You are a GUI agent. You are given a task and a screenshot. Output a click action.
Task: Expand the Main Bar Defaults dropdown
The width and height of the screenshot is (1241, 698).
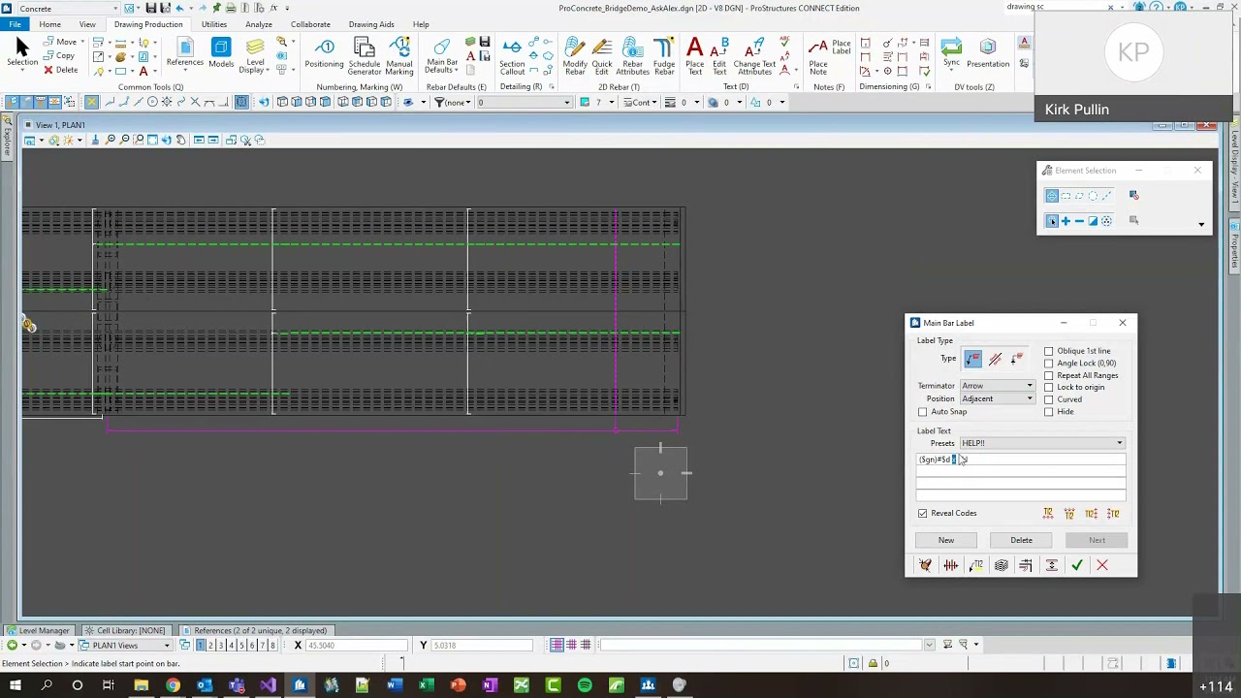[441, 57]
